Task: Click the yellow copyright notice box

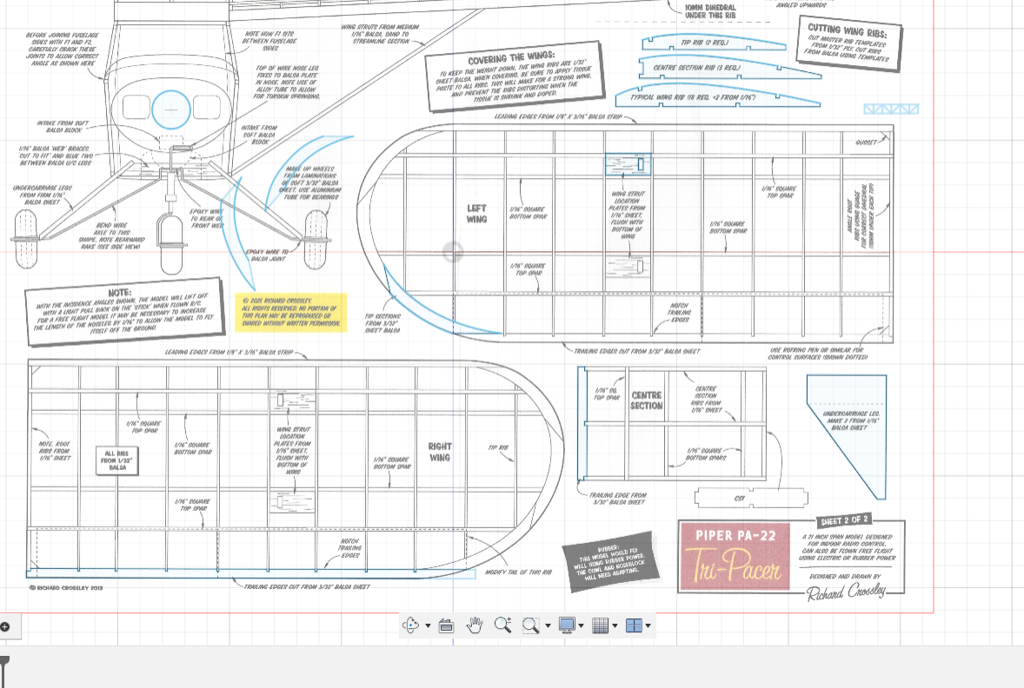Action: click(x=290, y=313)
